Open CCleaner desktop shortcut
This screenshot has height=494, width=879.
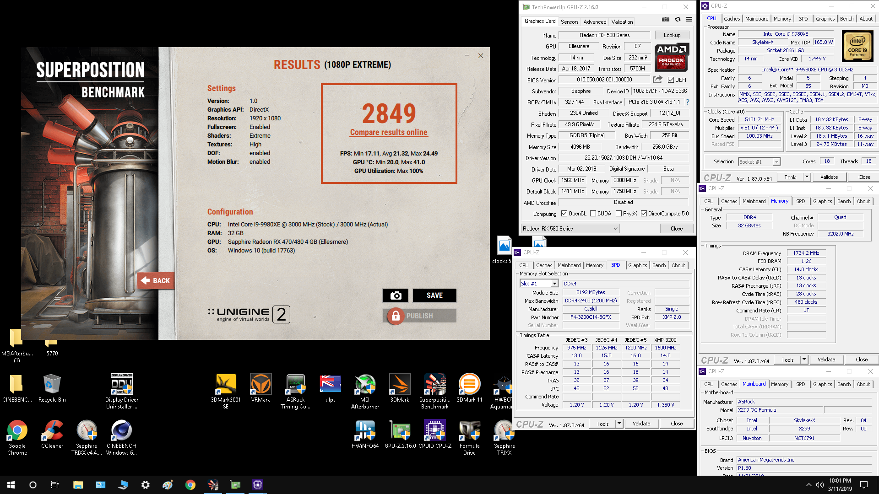(x=52, y=434)
